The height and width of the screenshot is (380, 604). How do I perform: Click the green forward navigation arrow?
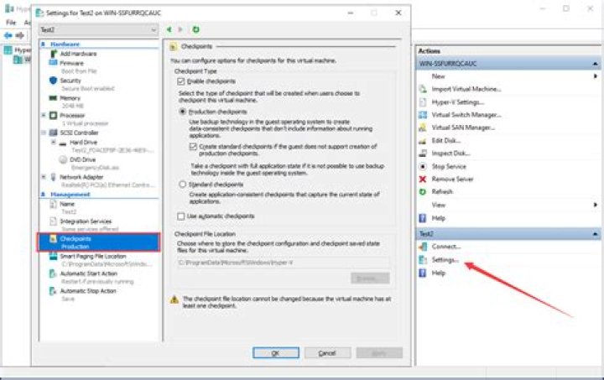coord(180,29)
